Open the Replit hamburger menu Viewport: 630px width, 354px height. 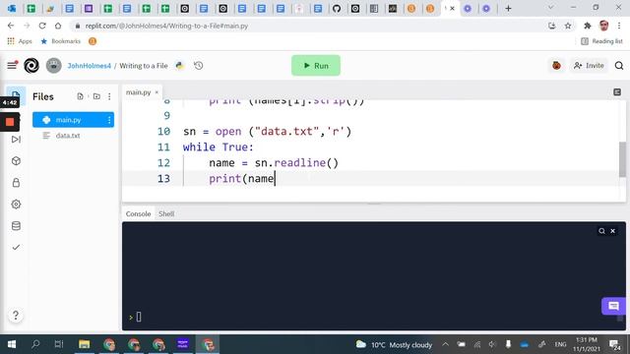pos(12,65)
